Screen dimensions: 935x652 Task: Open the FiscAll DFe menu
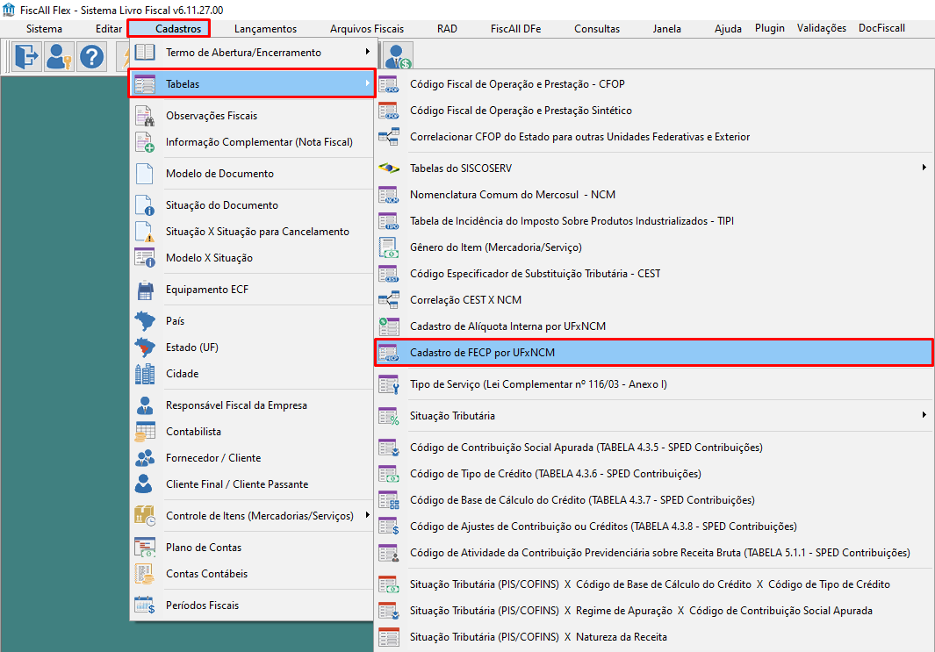pyautogui.click(x=516, y=29)
